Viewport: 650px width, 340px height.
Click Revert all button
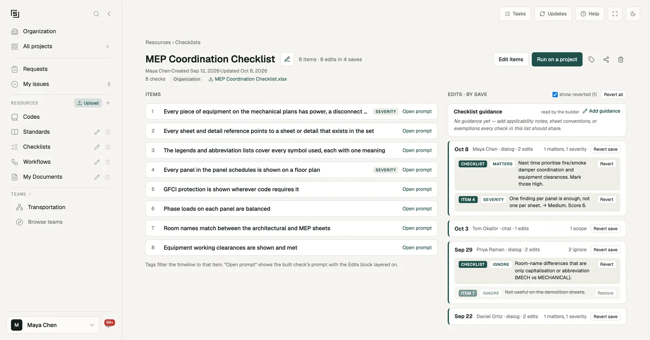(613, 94)
